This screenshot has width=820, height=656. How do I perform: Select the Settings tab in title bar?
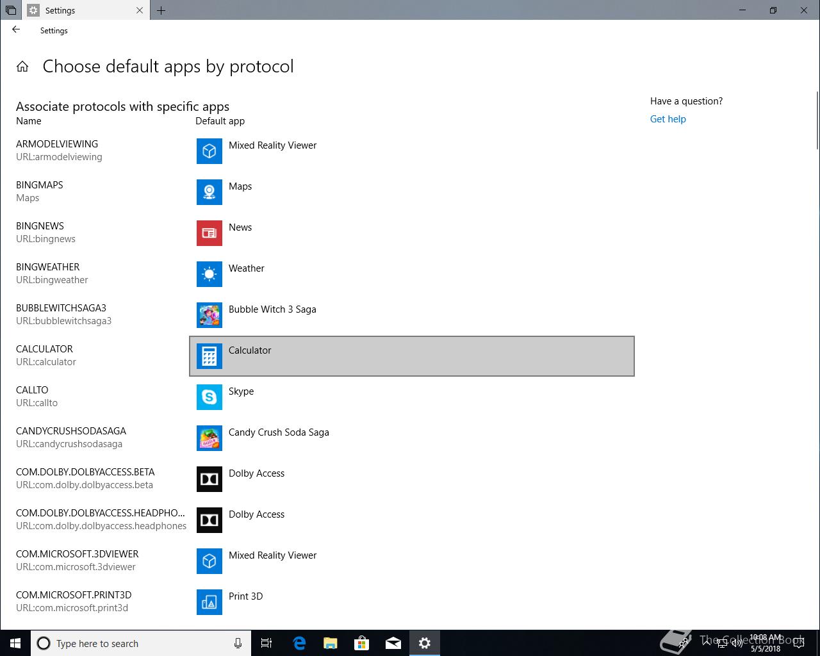[x=85, y=10]
